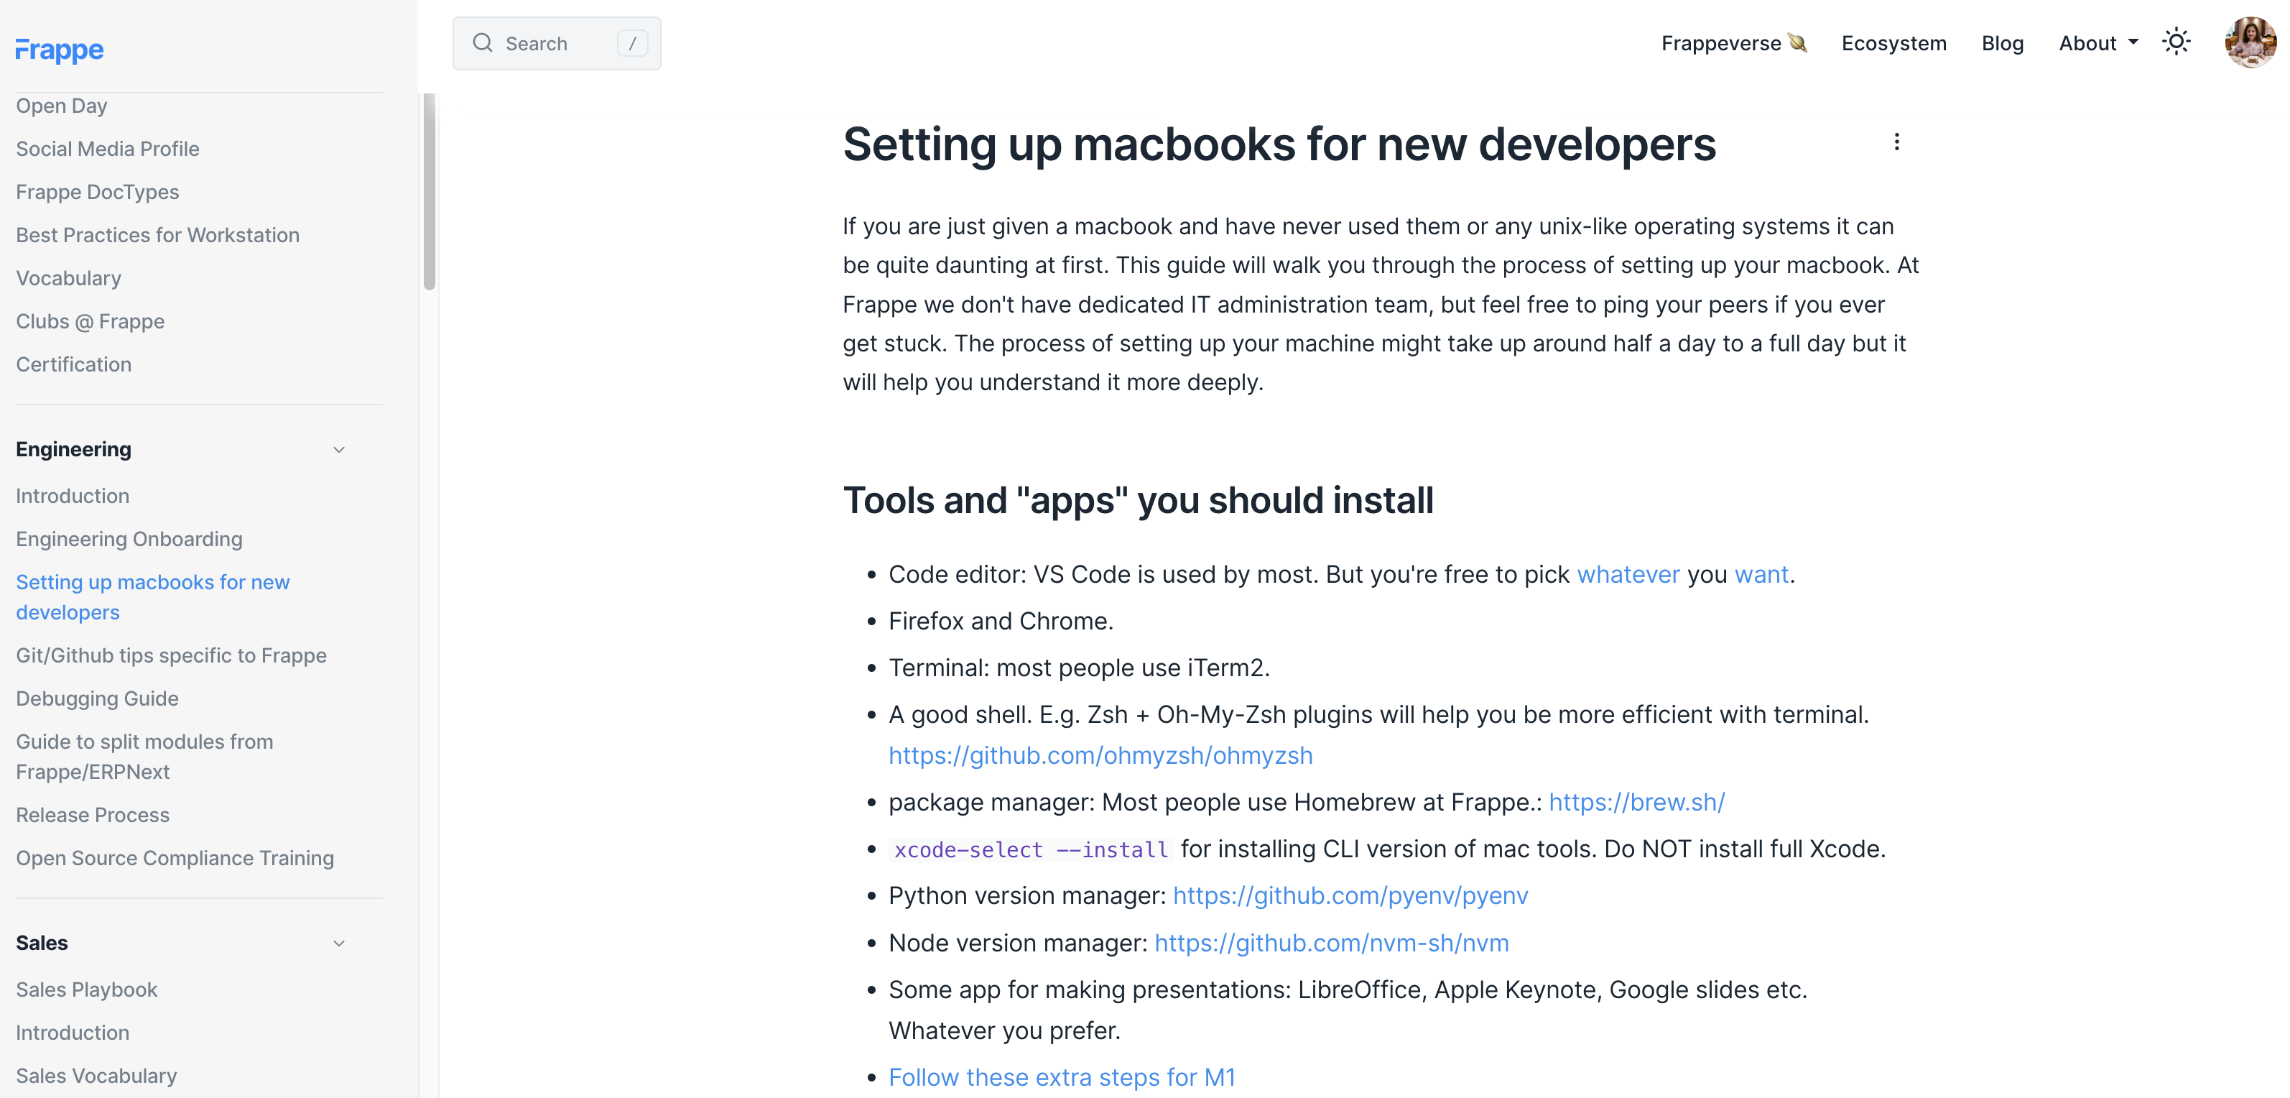Click the Sales section heading
Image resolution: width=2290 pixels, height=1098 pixels.
42,942
